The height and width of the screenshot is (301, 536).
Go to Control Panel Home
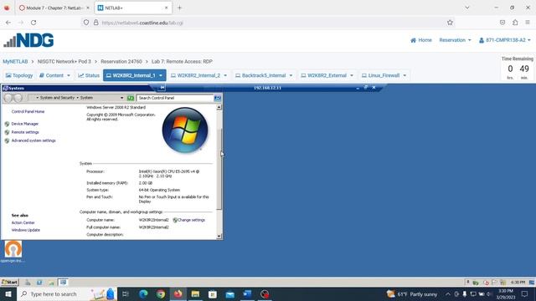pos(28,111)
